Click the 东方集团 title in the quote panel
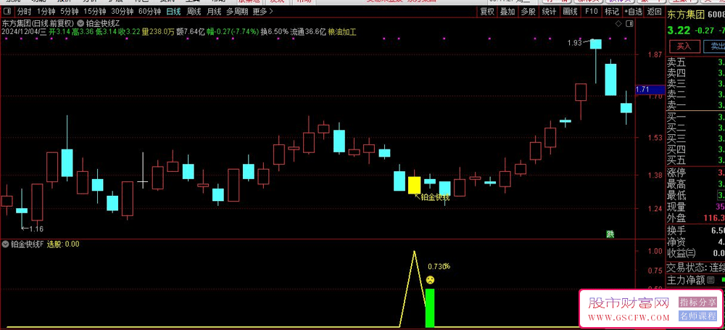The height and width of the screenshot is (330, 725). (685, 15)
